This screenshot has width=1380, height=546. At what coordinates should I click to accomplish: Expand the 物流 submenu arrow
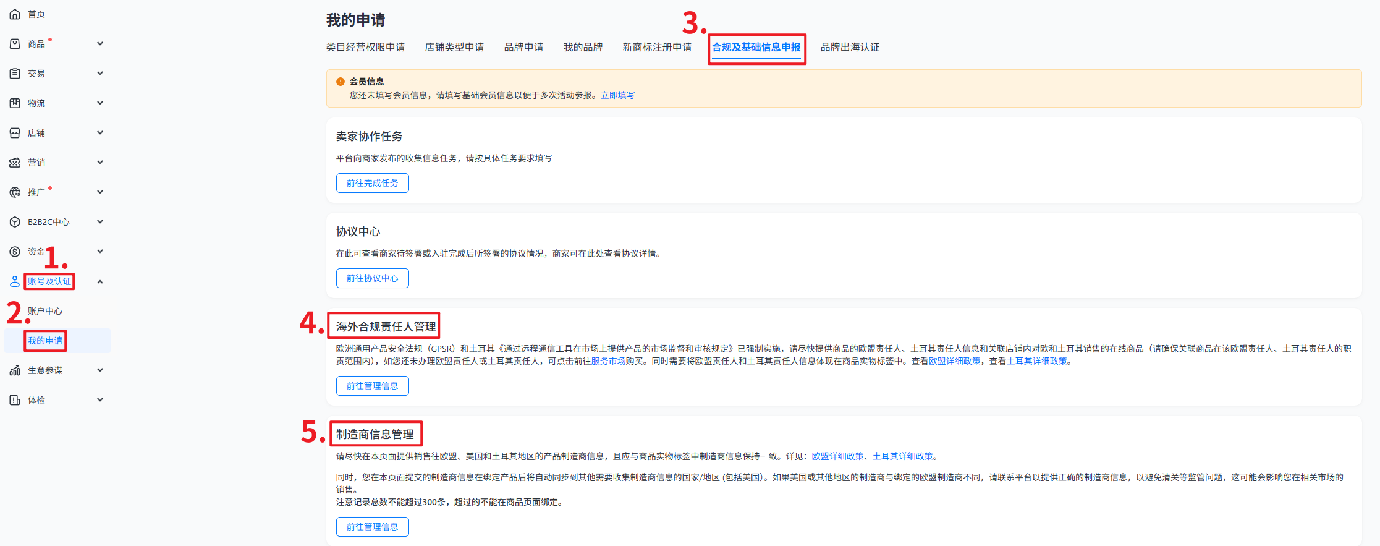coord(100,103)
